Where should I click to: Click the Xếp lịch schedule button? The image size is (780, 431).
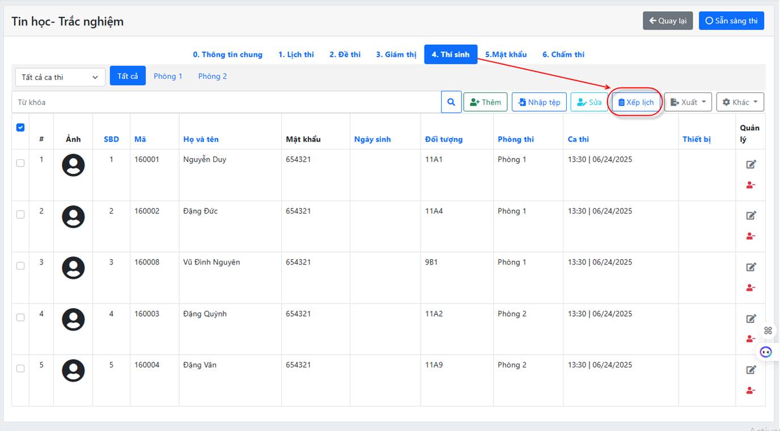636,103
